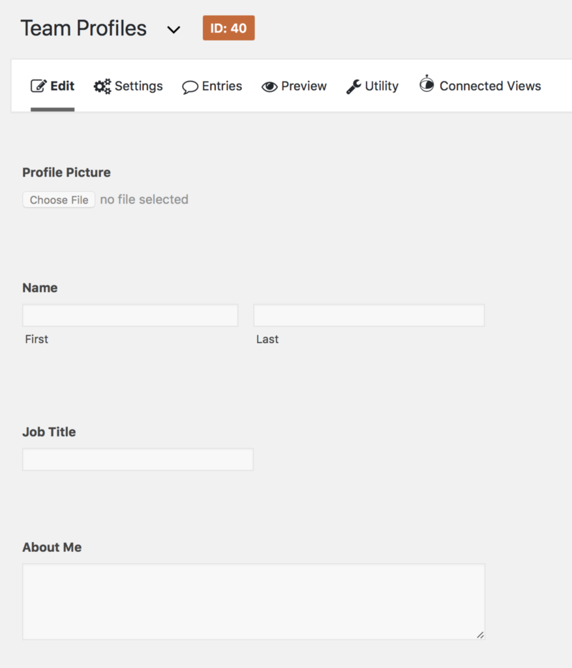Click the Last name input field

click(x=369, y=315)
